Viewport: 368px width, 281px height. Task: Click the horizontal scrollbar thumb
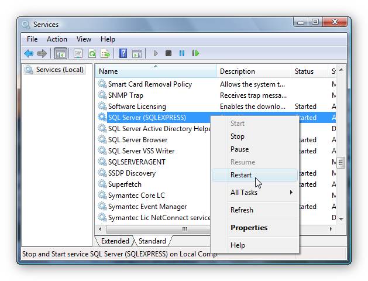(184, 229)
